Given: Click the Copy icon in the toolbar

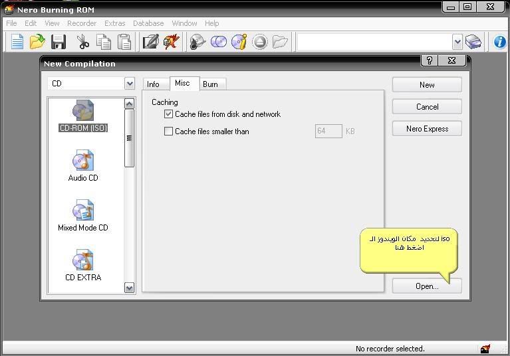Looking at the screenshot, I should tap(104, 42).
